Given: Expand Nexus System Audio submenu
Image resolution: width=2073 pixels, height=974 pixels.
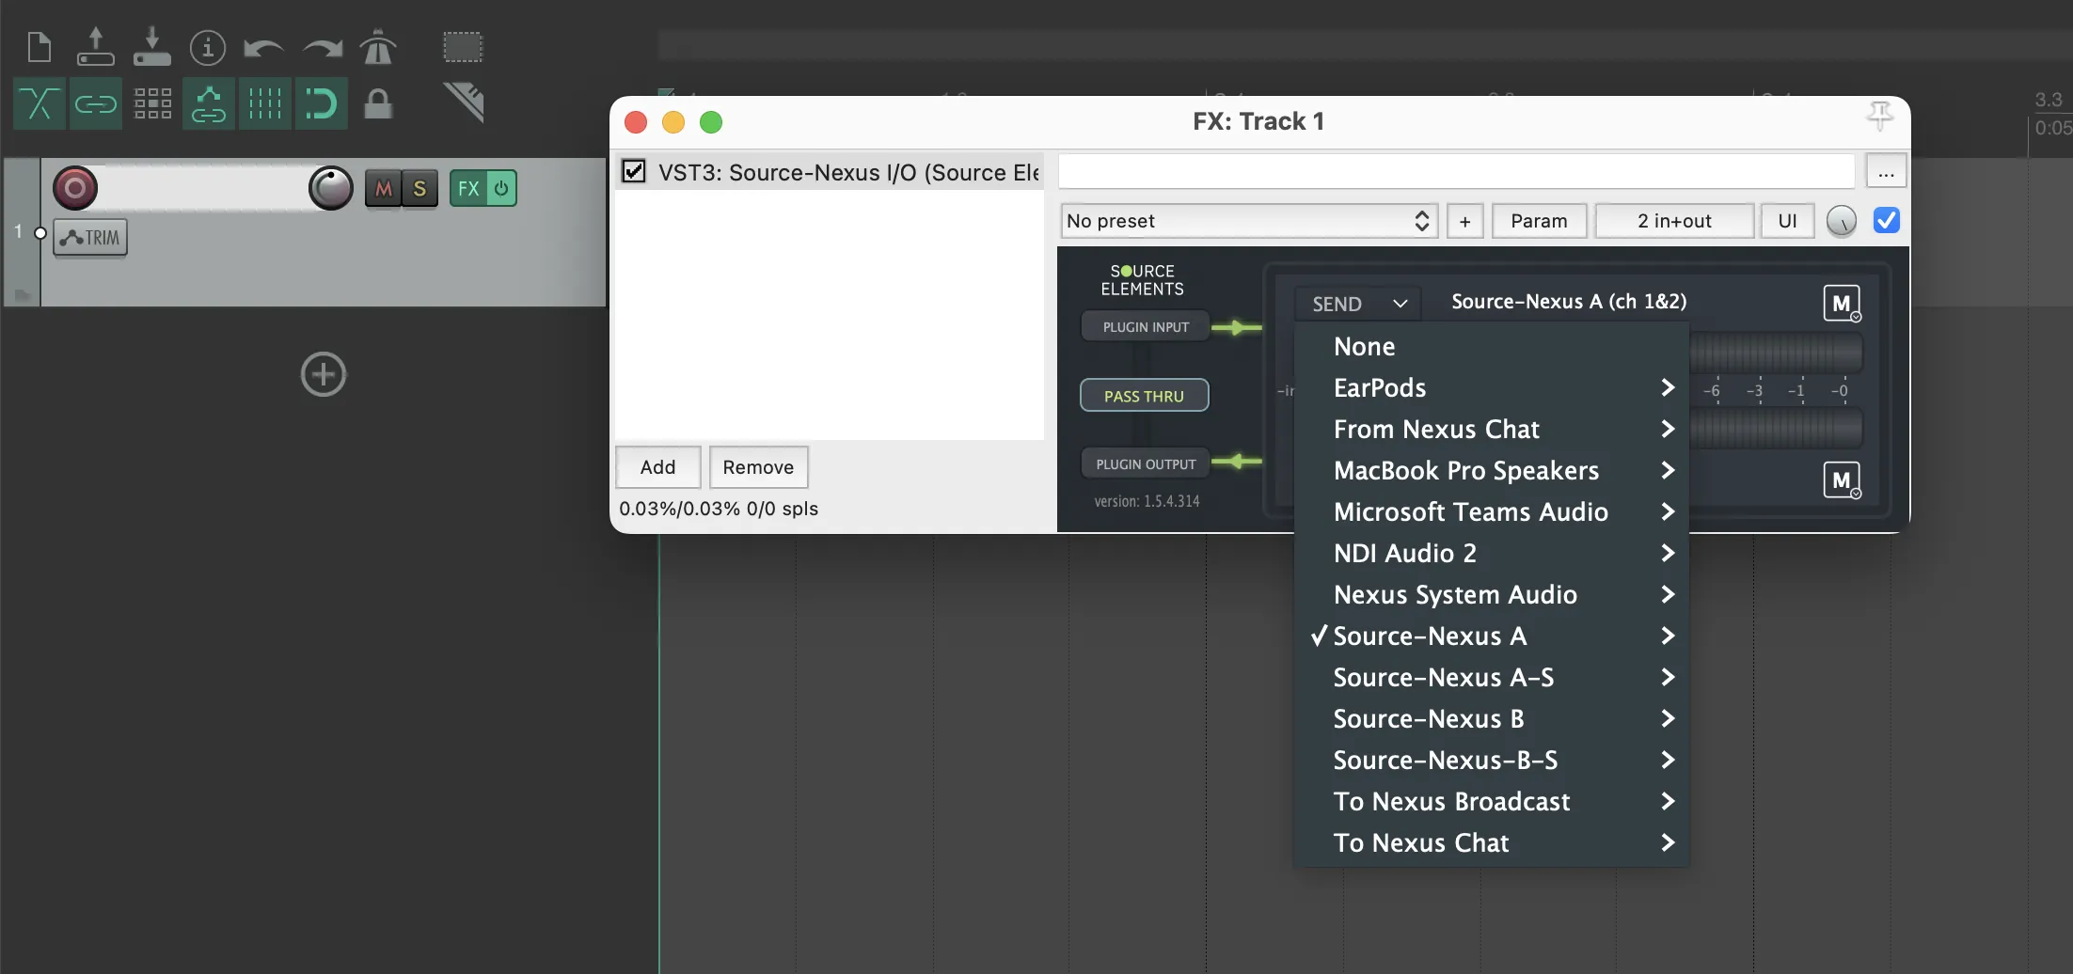Looking at the screenshot, I should [1492, 594].
